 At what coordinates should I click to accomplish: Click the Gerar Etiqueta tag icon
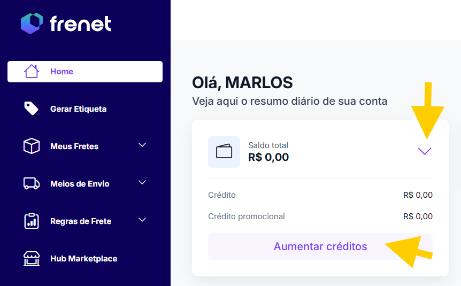tap(32, 109)
